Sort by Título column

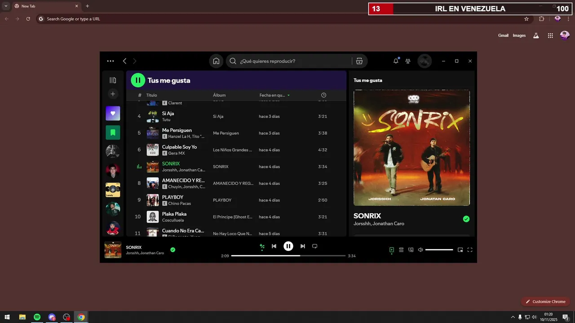point(151,95)
